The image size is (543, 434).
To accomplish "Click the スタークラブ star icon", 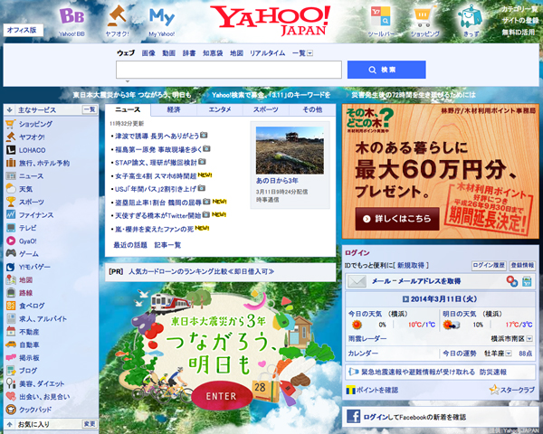I will 494,390.
